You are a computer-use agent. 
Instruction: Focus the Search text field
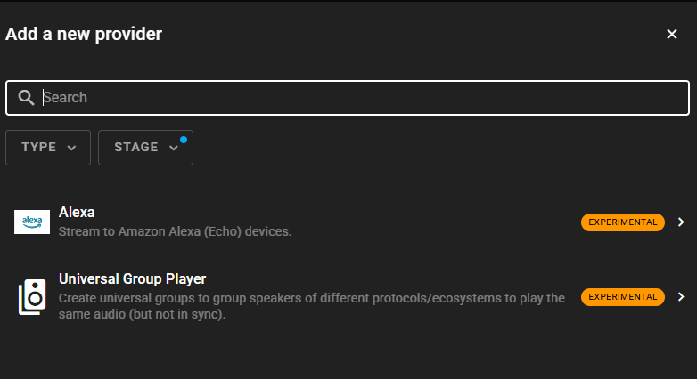357,98
